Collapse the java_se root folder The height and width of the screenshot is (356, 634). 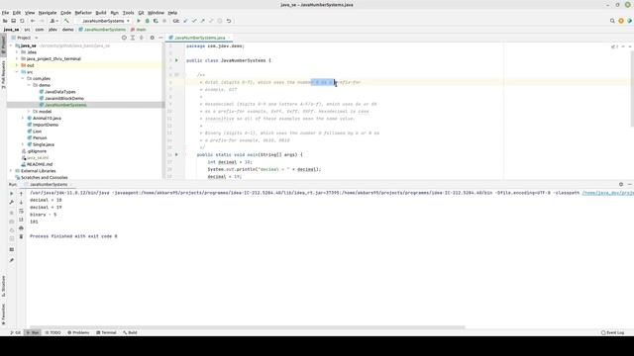point(11,45)
